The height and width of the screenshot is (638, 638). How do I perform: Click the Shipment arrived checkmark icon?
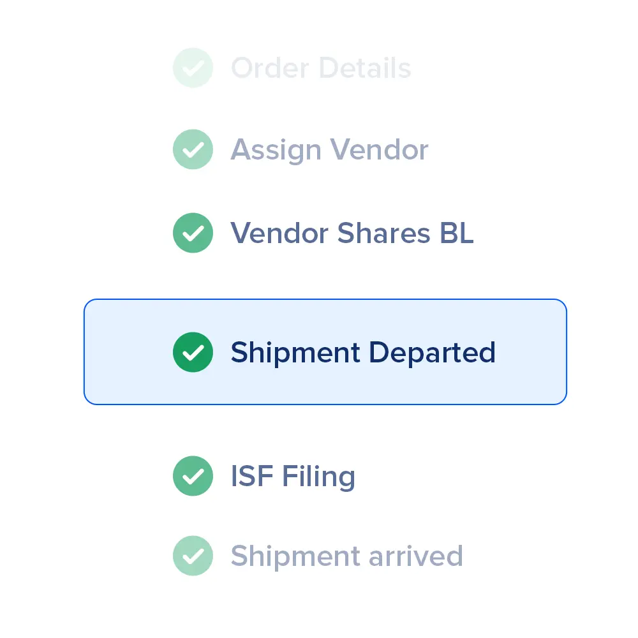pyautogui.click(x=193, y=556)
